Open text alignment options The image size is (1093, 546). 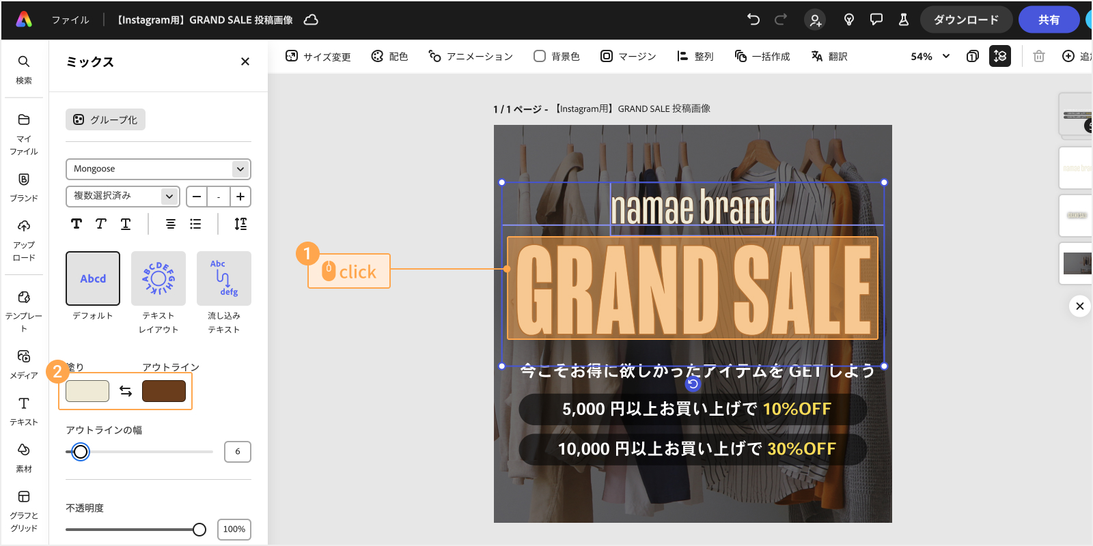pyautogui.click(x=171, y=224)
